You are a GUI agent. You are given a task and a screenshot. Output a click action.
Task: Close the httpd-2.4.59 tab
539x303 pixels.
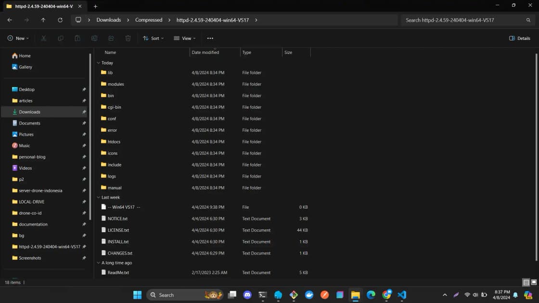80,6
